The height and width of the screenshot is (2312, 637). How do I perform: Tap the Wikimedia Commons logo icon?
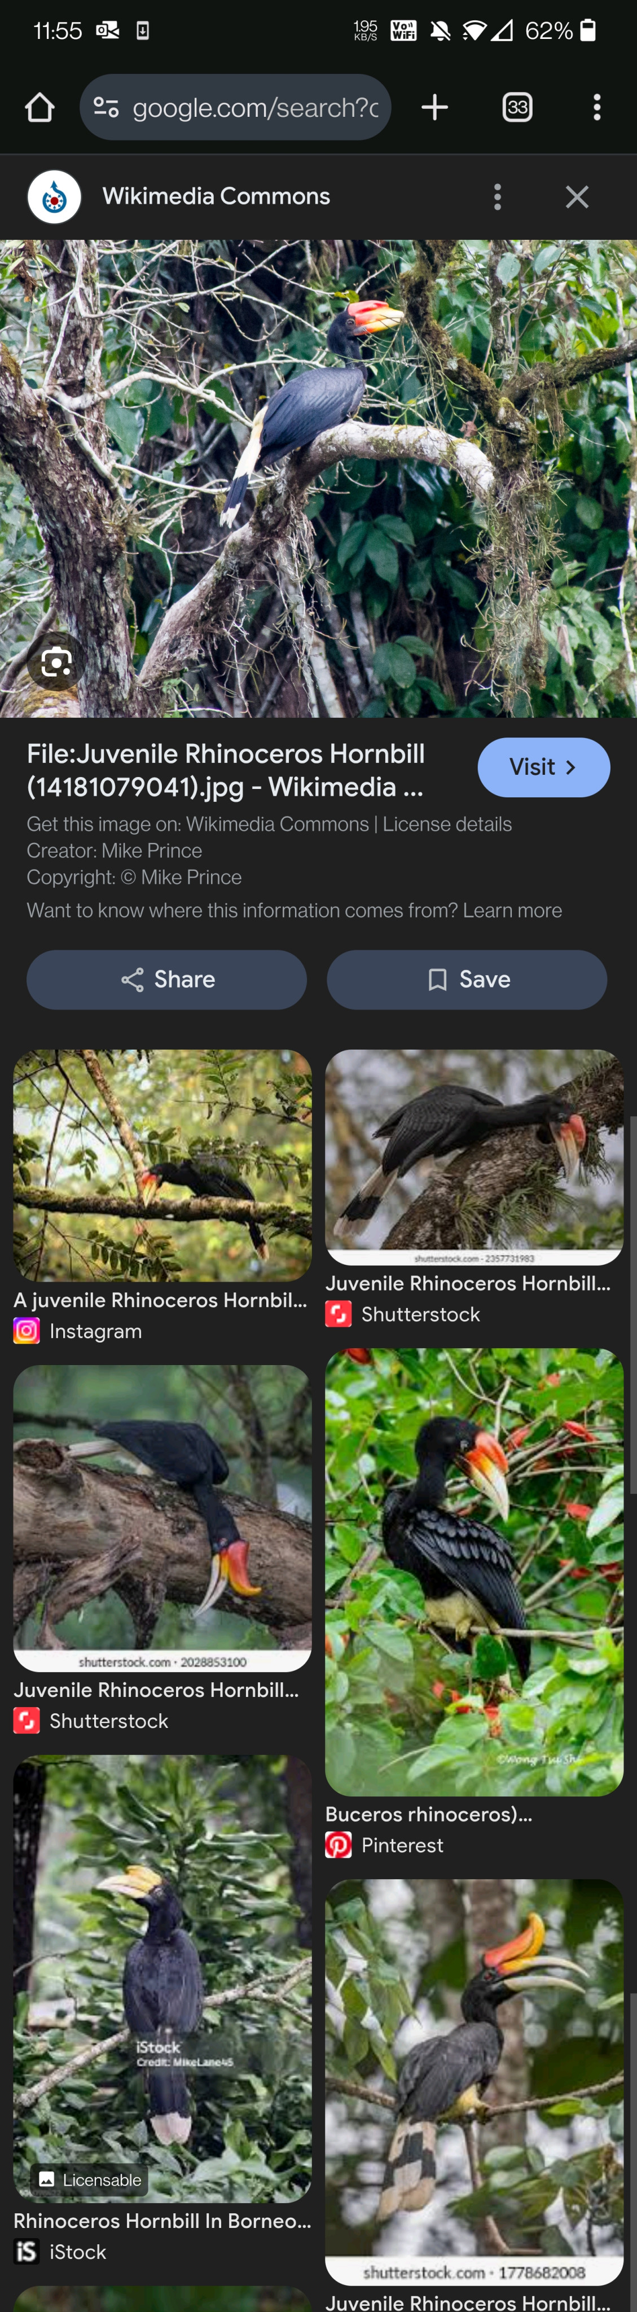point(55,196)
